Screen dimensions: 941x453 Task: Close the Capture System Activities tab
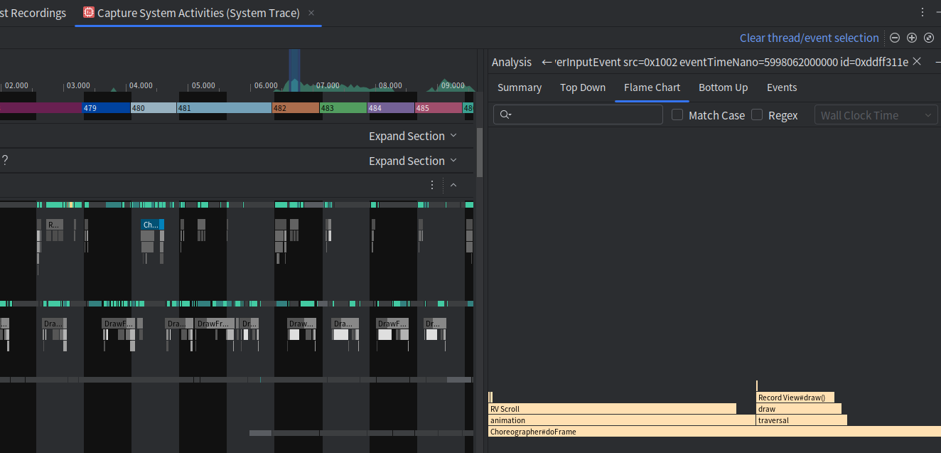[x=311, y=13]
